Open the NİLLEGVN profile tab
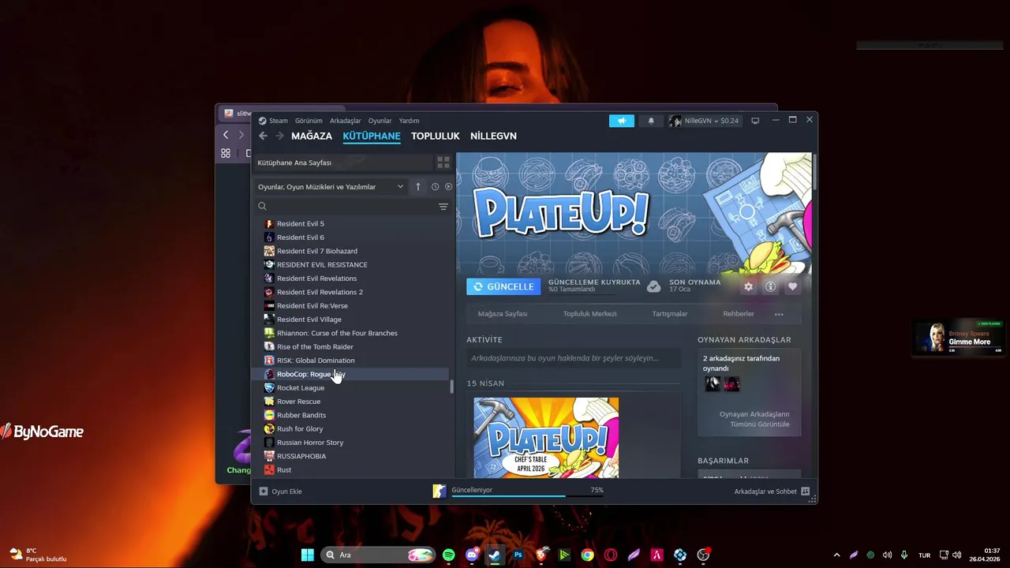1010x568 pixels. (493, 136)
